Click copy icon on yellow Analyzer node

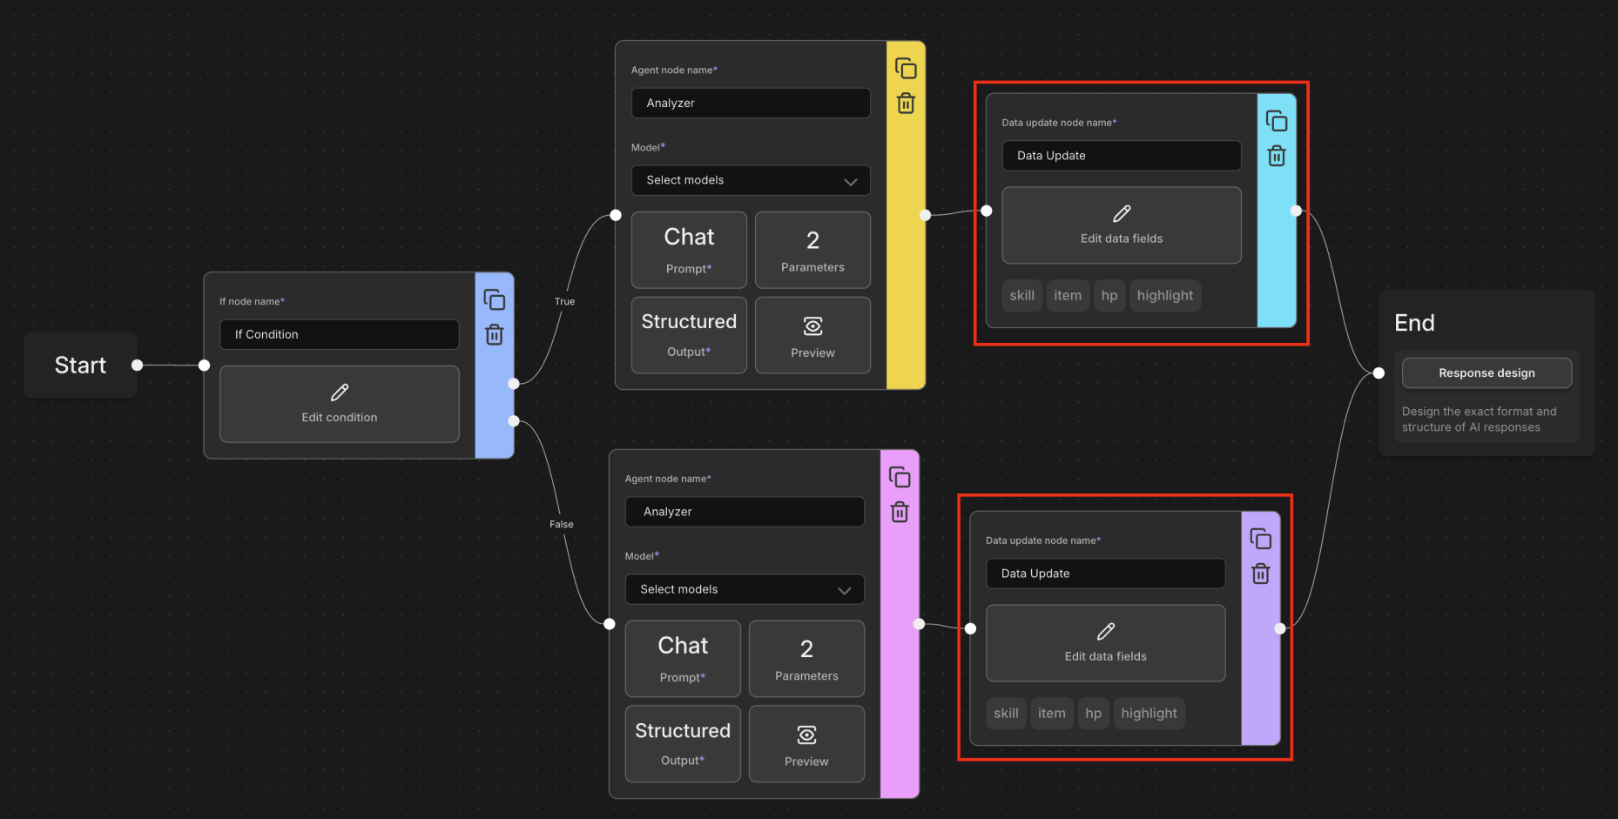pos(906,69)
